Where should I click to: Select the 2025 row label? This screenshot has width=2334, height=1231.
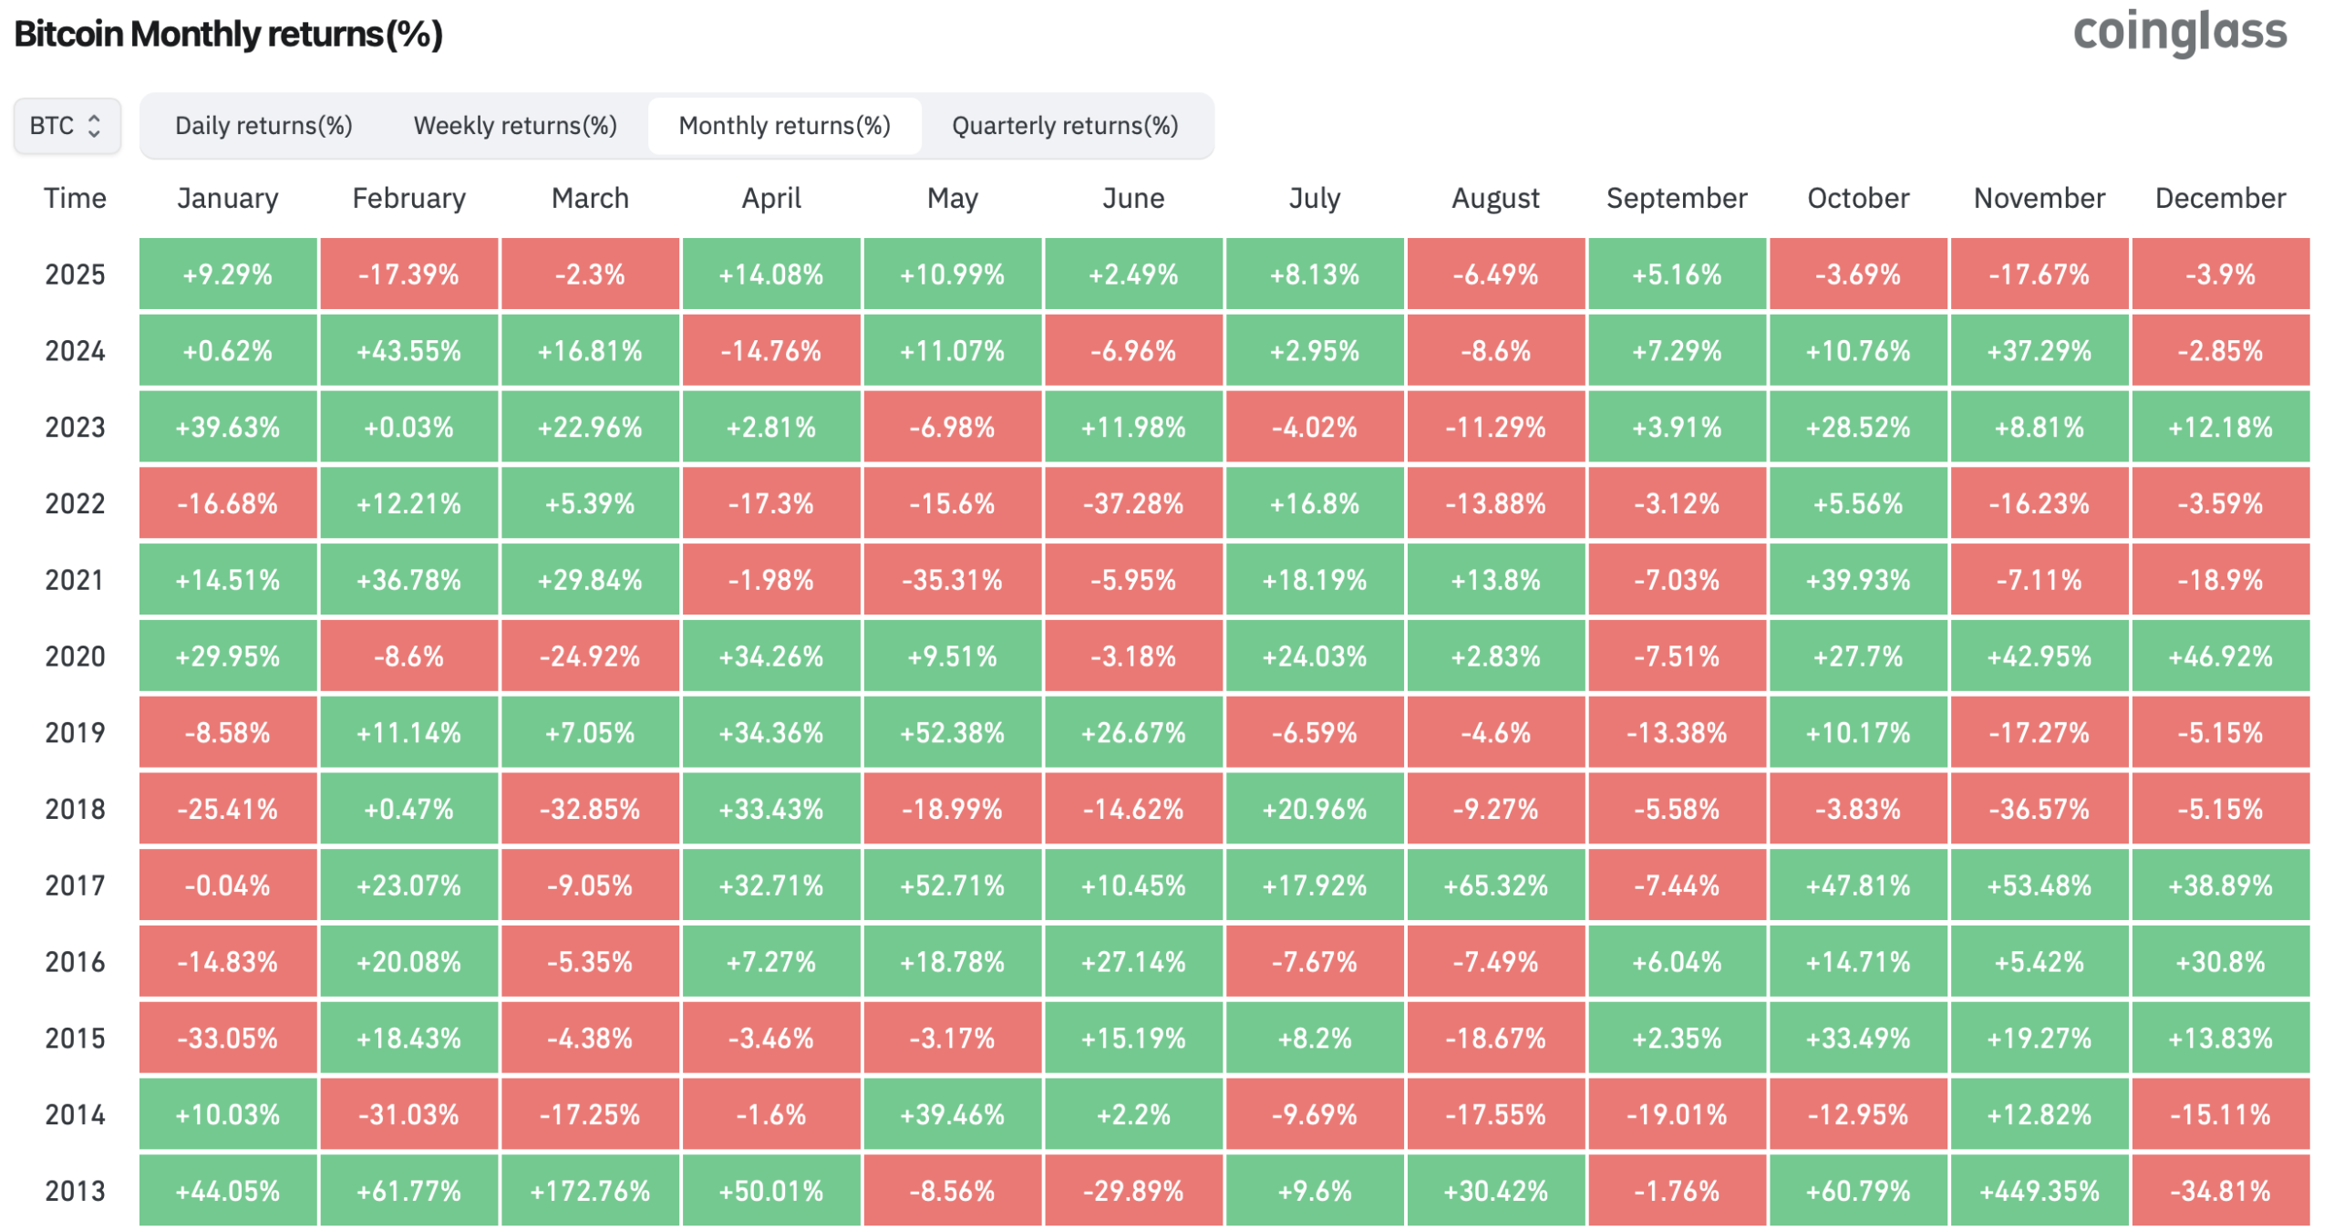[x=75, y=274]
